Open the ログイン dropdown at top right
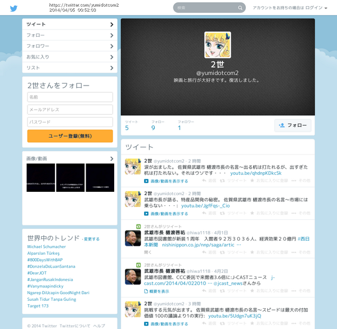The image size is (337, 329). point(316,8)
